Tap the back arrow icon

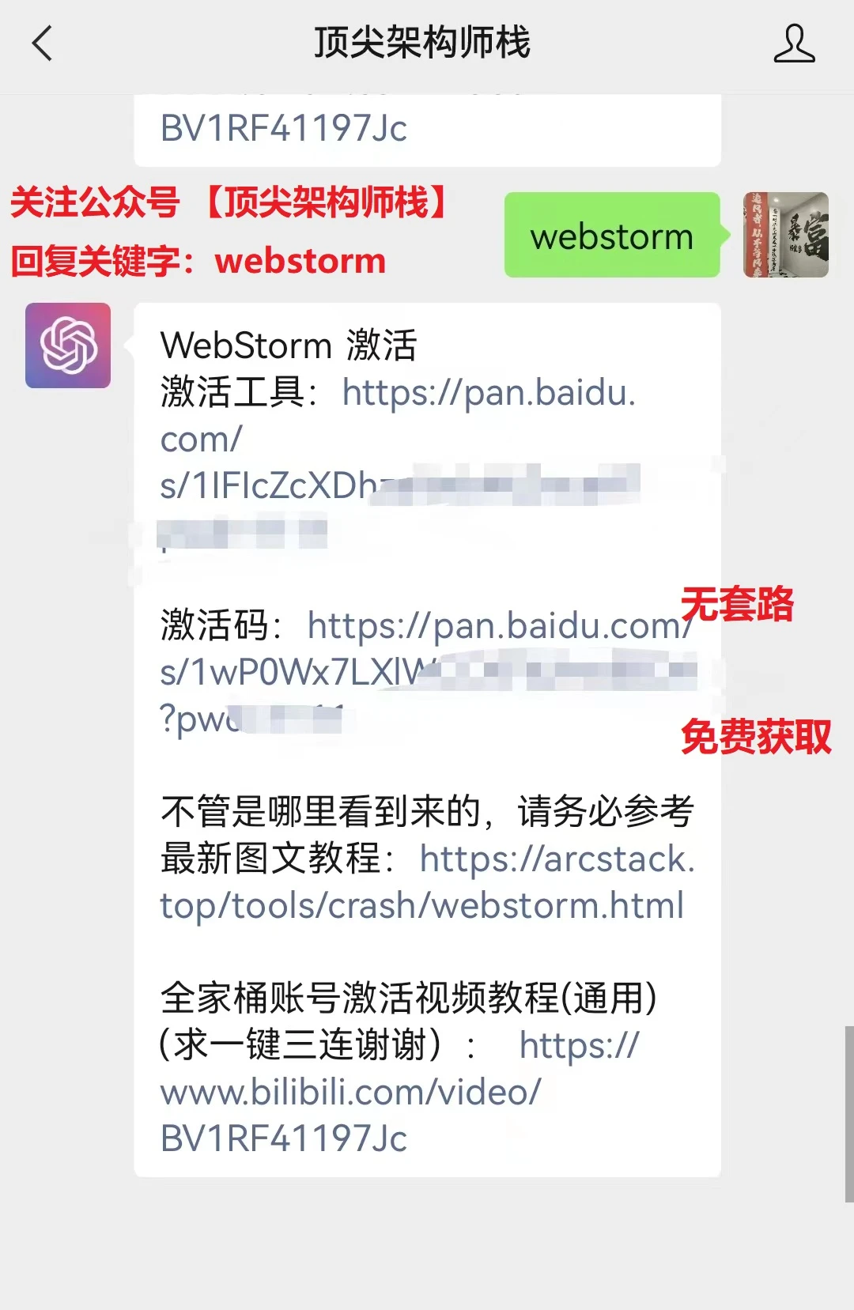(42, 43)
